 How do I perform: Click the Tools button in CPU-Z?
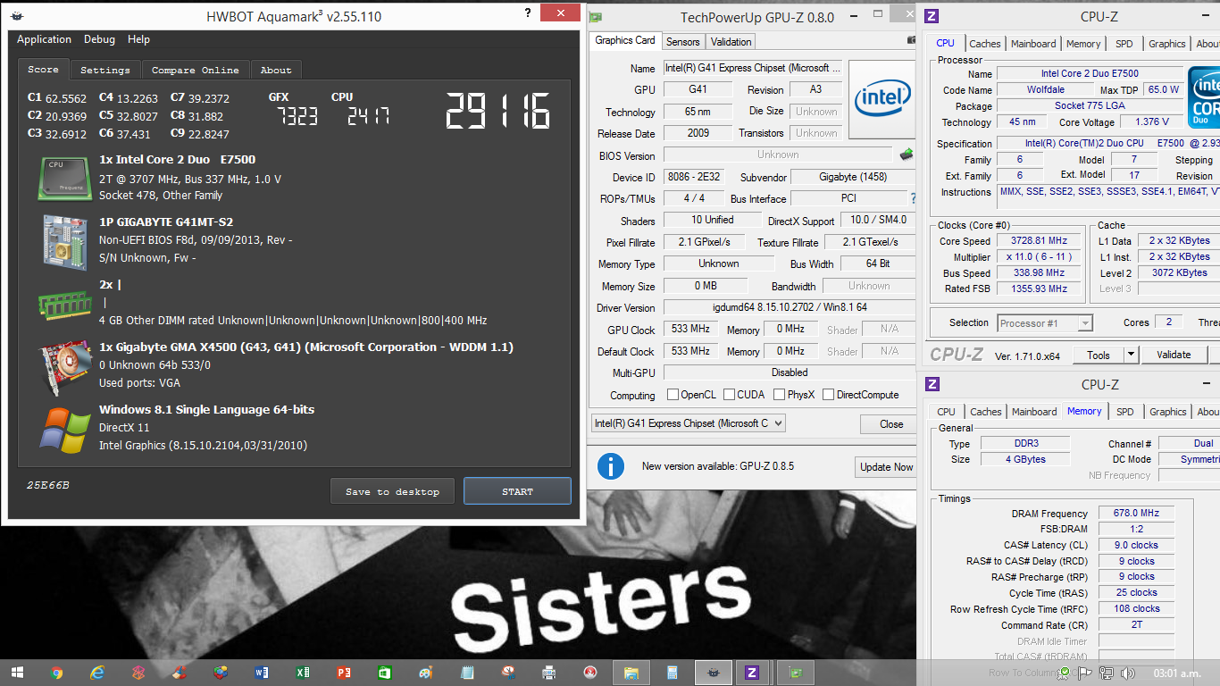coord(1099,355)
